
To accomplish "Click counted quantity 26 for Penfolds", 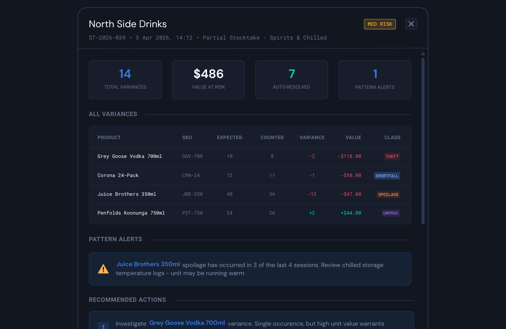I will (x=272, y=213).
